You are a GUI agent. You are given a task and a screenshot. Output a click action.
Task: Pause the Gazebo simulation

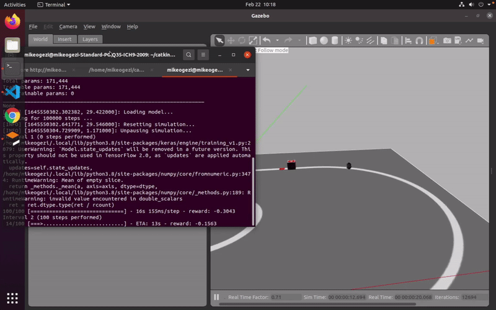coord(216,297)
